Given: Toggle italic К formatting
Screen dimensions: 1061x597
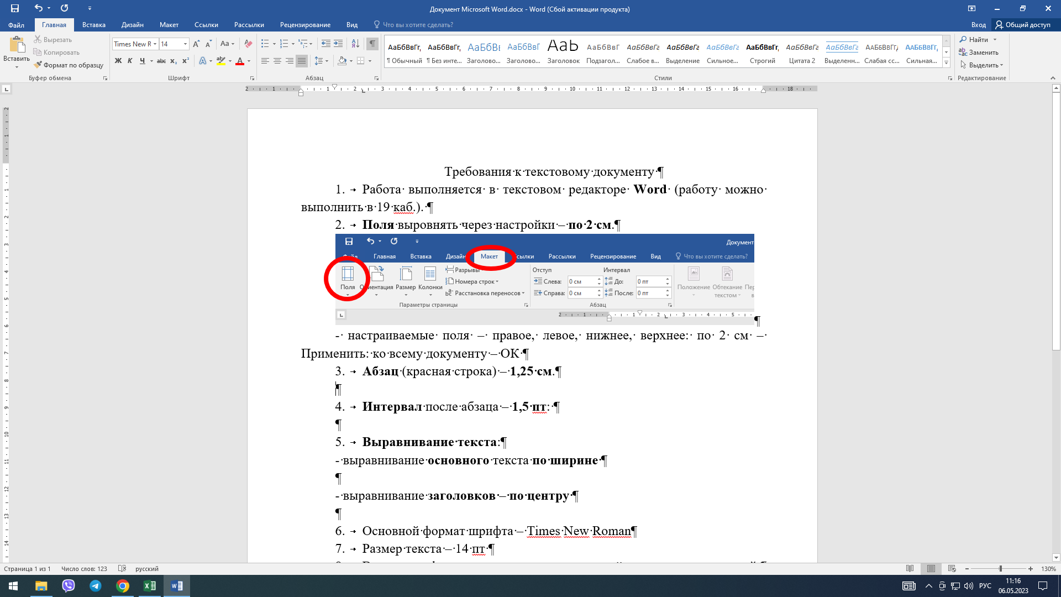Looking at the screenshot, I should coord(130,61).
